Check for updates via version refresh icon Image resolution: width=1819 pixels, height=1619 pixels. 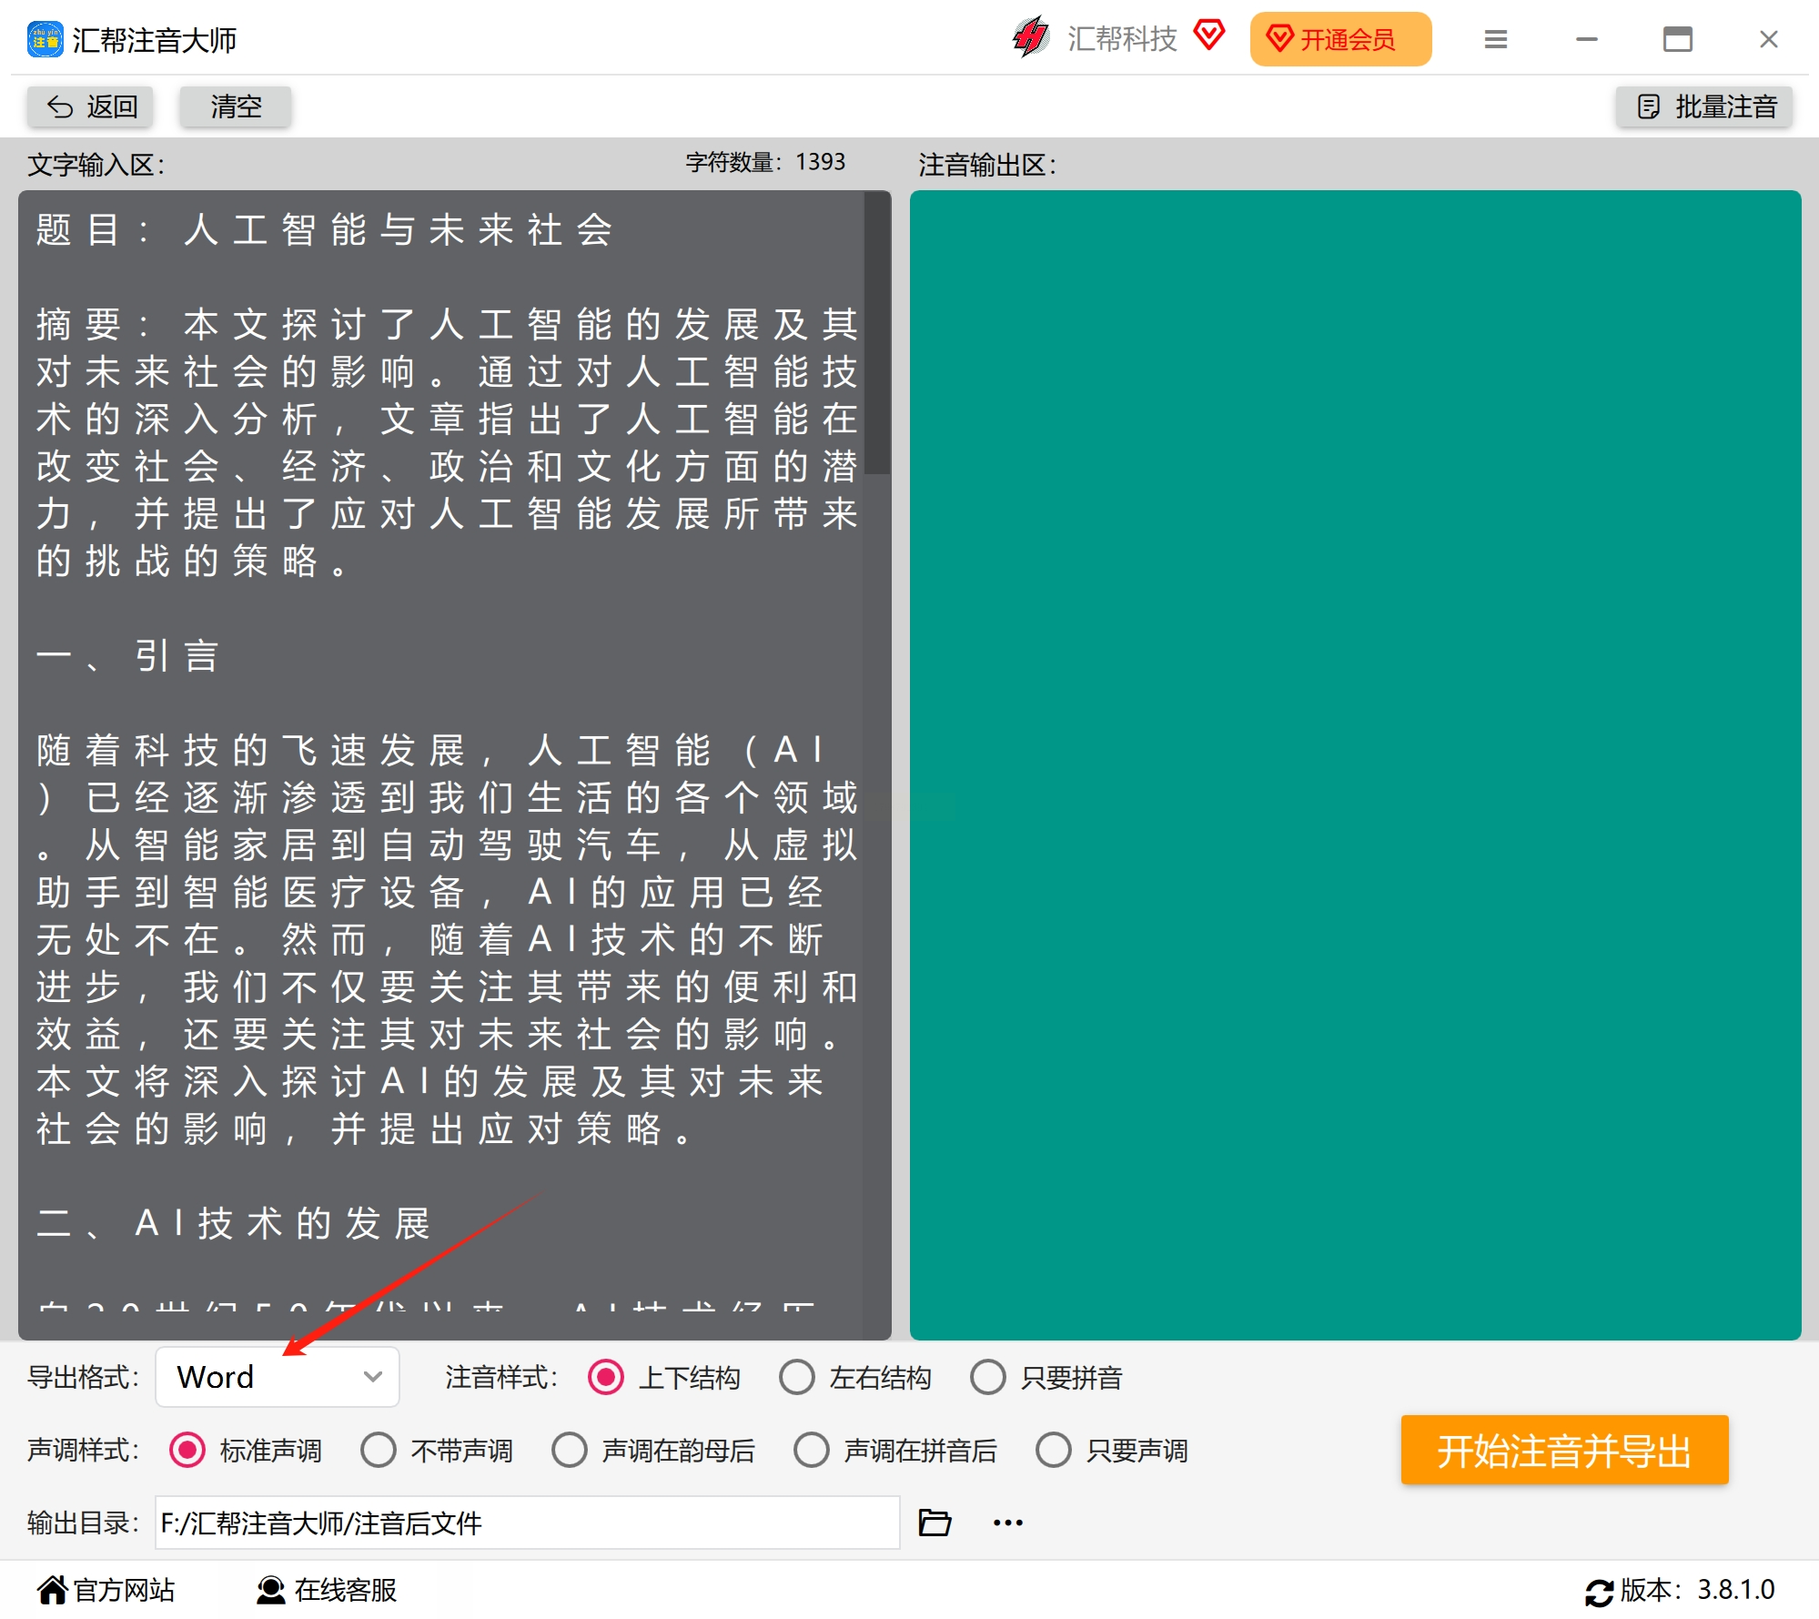click(1599, 1592)
